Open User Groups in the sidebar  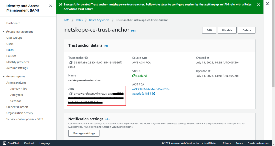(x=14, y=38)
